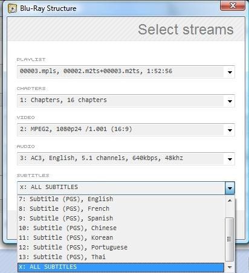This screenshot has width=249, height=273.
Task: Collapse the Subtitles dropdown list arrow
Action: pyautogui.click(x=230, y=188)
